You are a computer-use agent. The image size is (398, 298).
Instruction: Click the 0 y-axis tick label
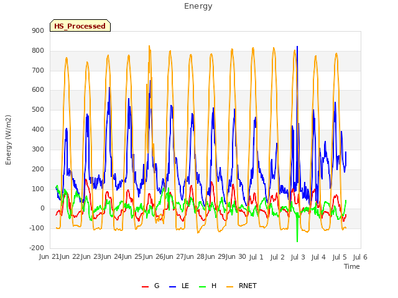click(42, 209)
